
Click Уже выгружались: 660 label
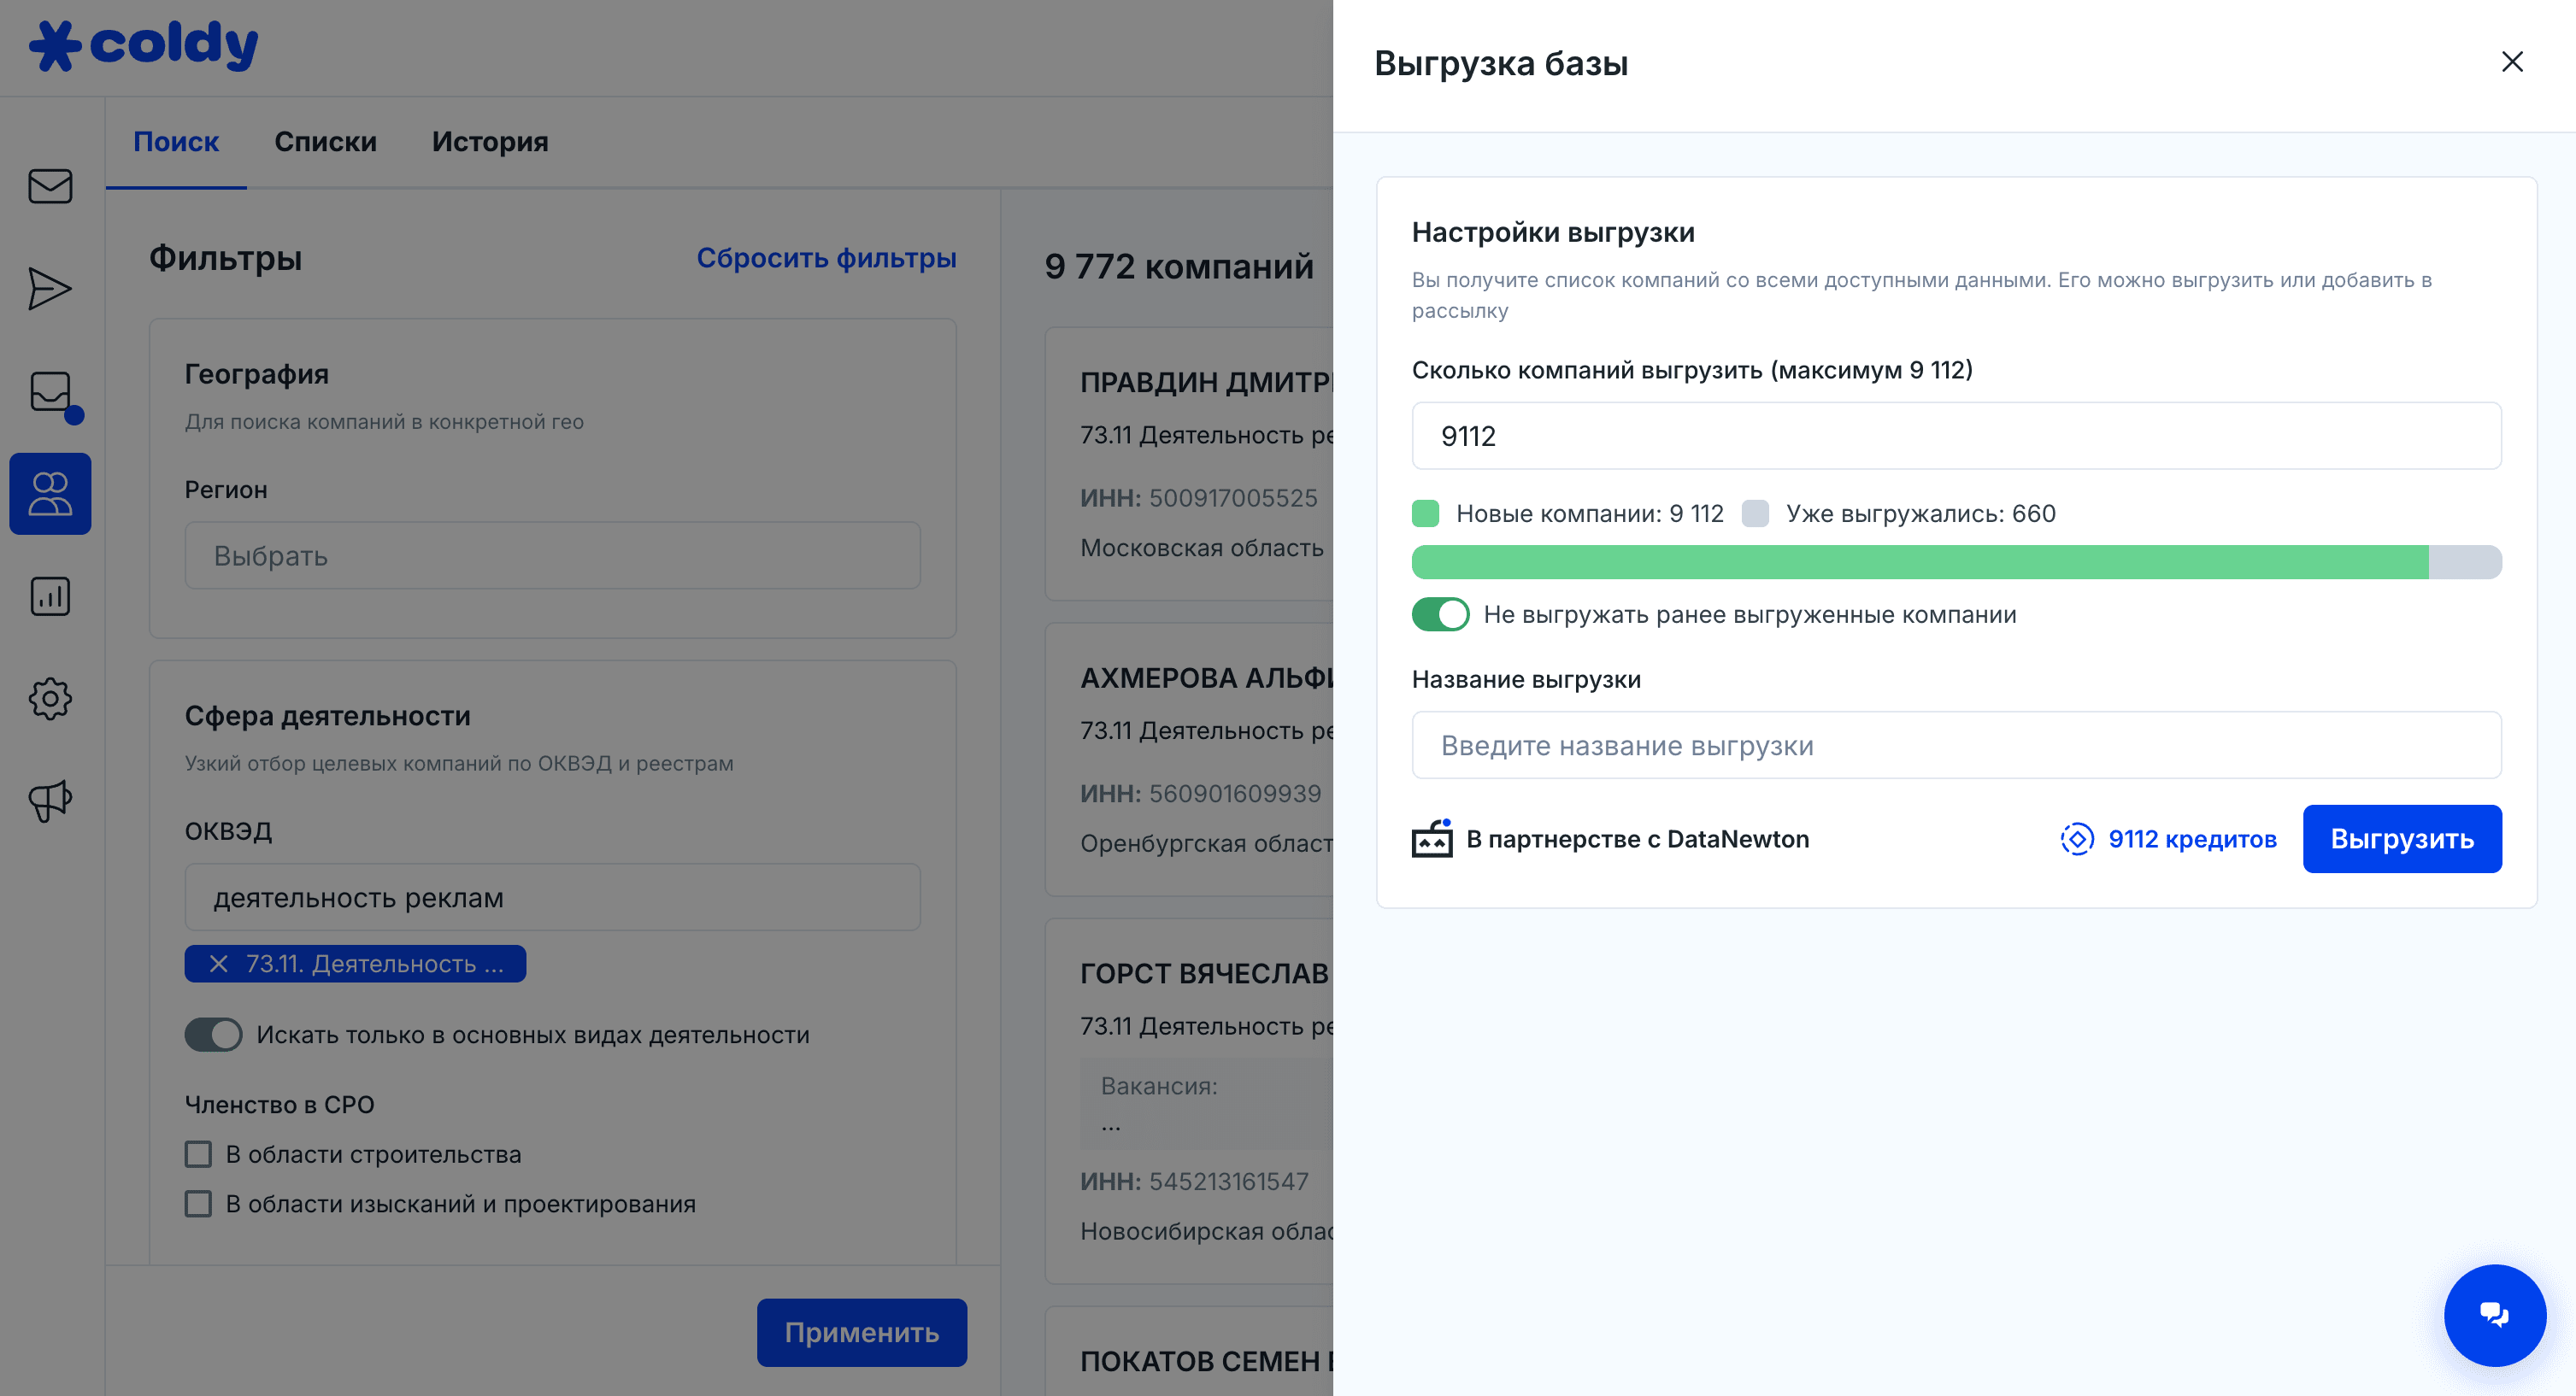click(x=1920, y=513)
